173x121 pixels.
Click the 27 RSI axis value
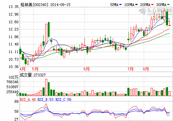tap(17, 119)
